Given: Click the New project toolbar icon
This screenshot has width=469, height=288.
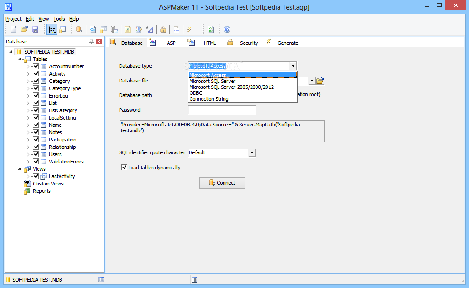Looking at the screenshot, I should click(13, 29).
